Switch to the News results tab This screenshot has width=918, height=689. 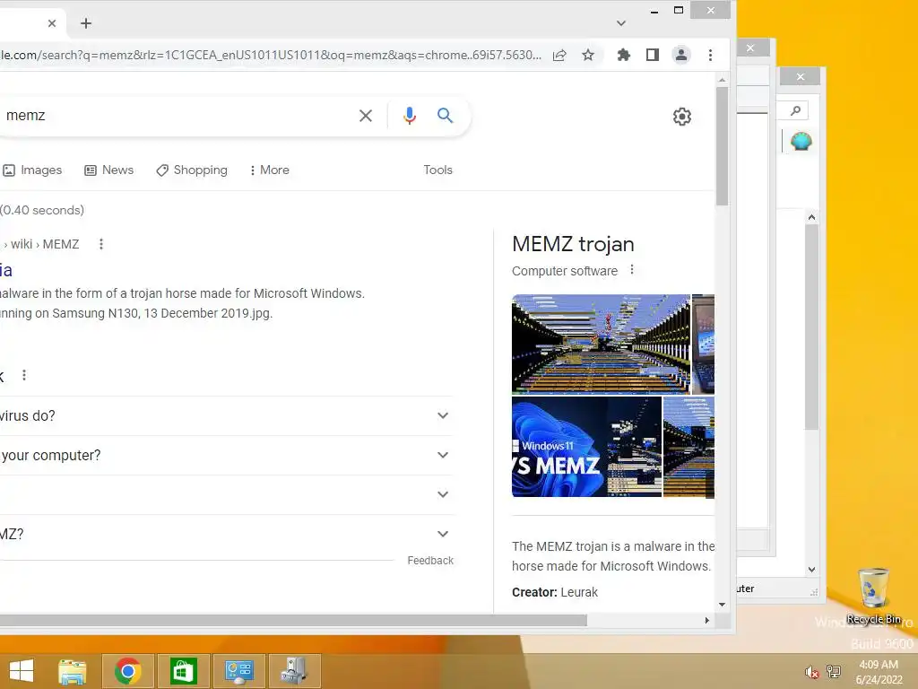(x=108, y=170)
